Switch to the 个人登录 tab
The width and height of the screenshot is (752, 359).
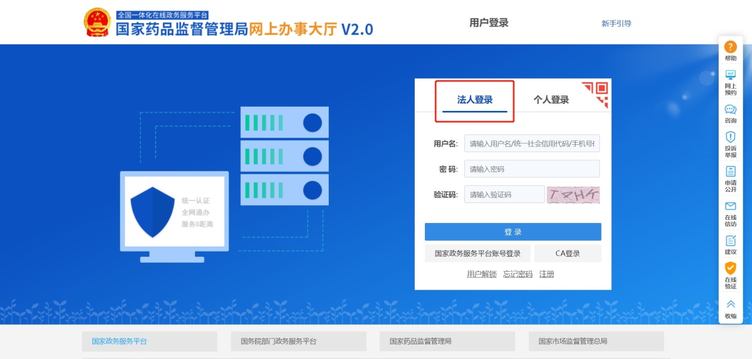[550, 100]
